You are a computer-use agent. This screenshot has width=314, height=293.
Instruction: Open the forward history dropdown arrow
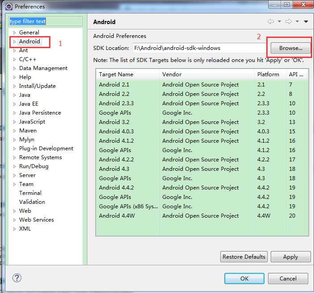click(297, 21)
